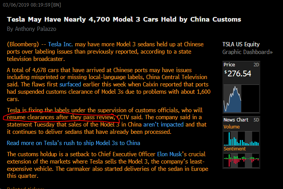Viewport: 283px width, 189px height.
Task: Click the 5D range label on News Chart
Action: [256, 120]
